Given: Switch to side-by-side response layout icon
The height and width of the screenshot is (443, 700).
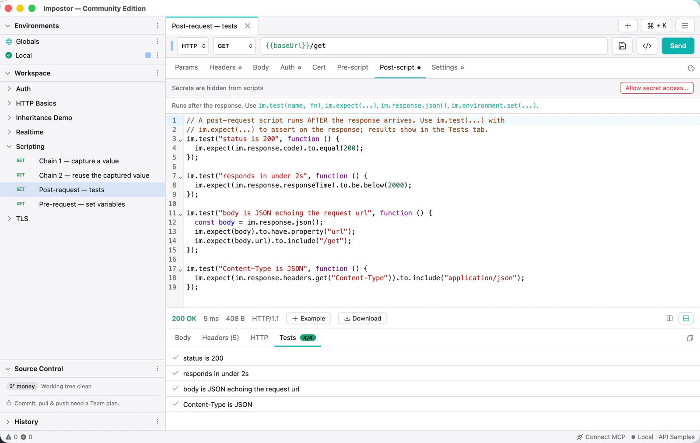Looking at the screenshot, I should click(669, 318).
